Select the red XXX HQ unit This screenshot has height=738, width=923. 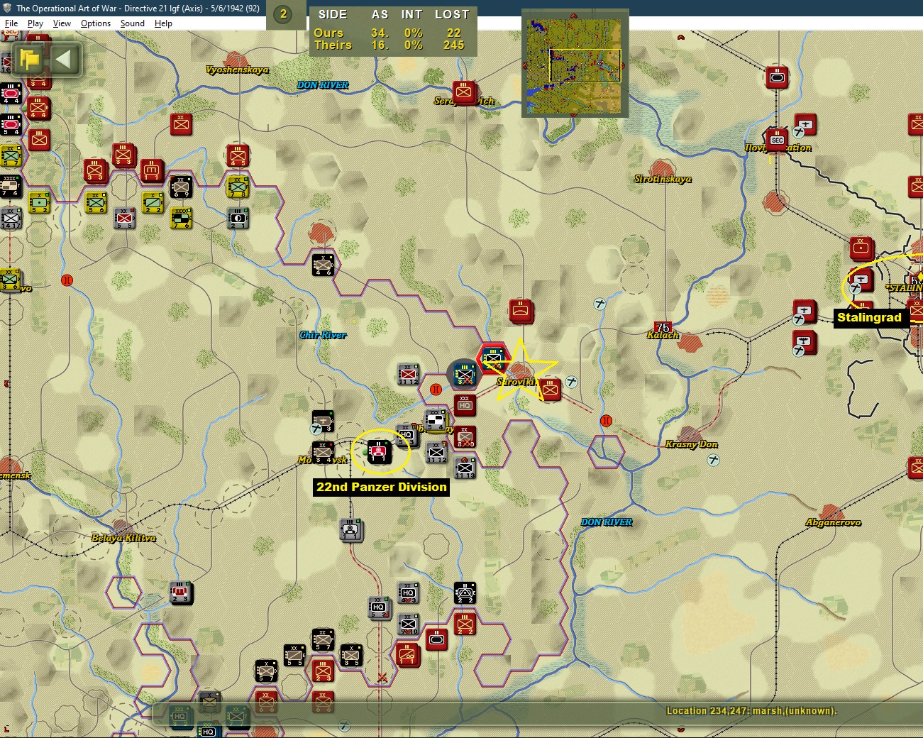click(x=465, y=404)
